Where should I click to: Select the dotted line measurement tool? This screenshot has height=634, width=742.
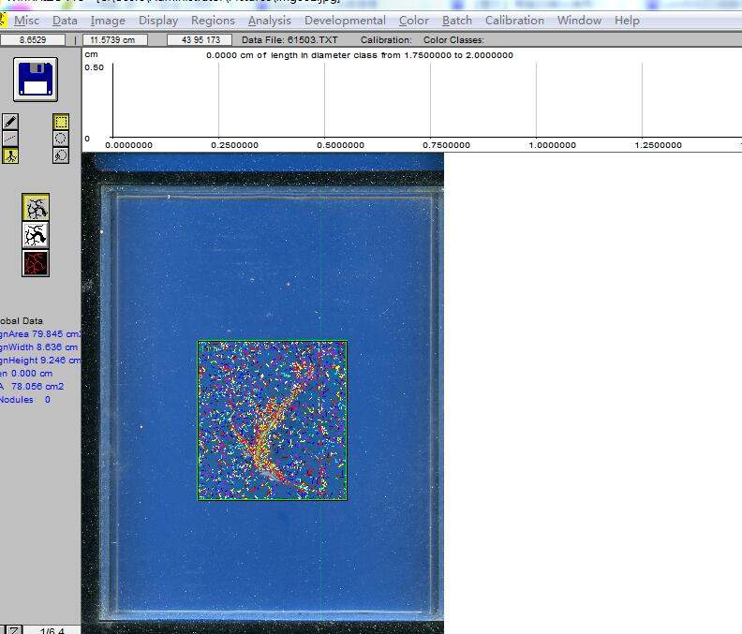tap(10, 139)
